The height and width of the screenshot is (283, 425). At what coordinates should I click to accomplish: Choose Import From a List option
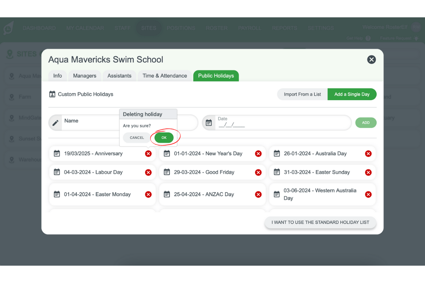(302, 94)
